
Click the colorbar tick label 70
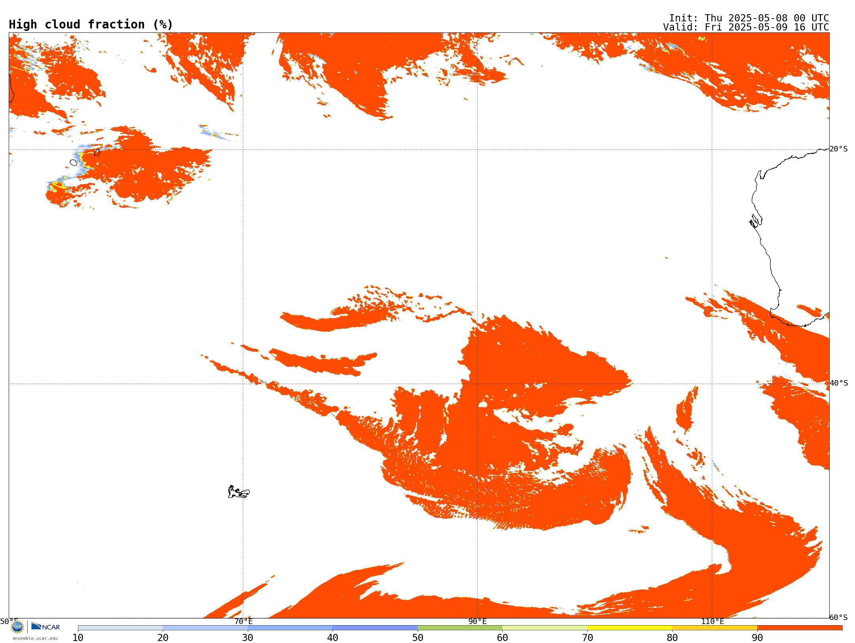587,638
